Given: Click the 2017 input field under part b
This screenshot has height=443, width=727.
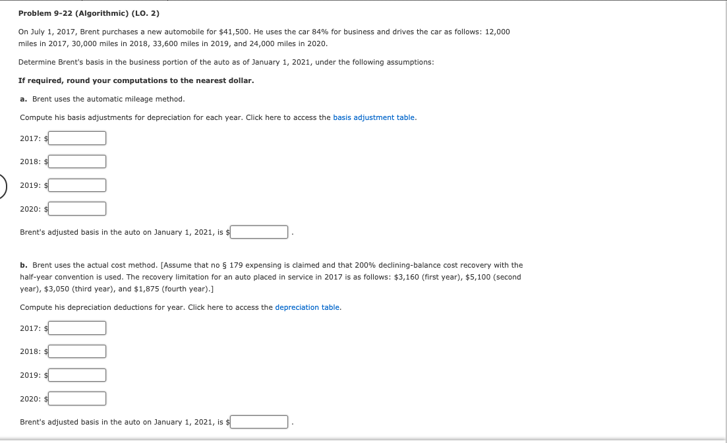Looking at the screenshot, I should [76, 328].
